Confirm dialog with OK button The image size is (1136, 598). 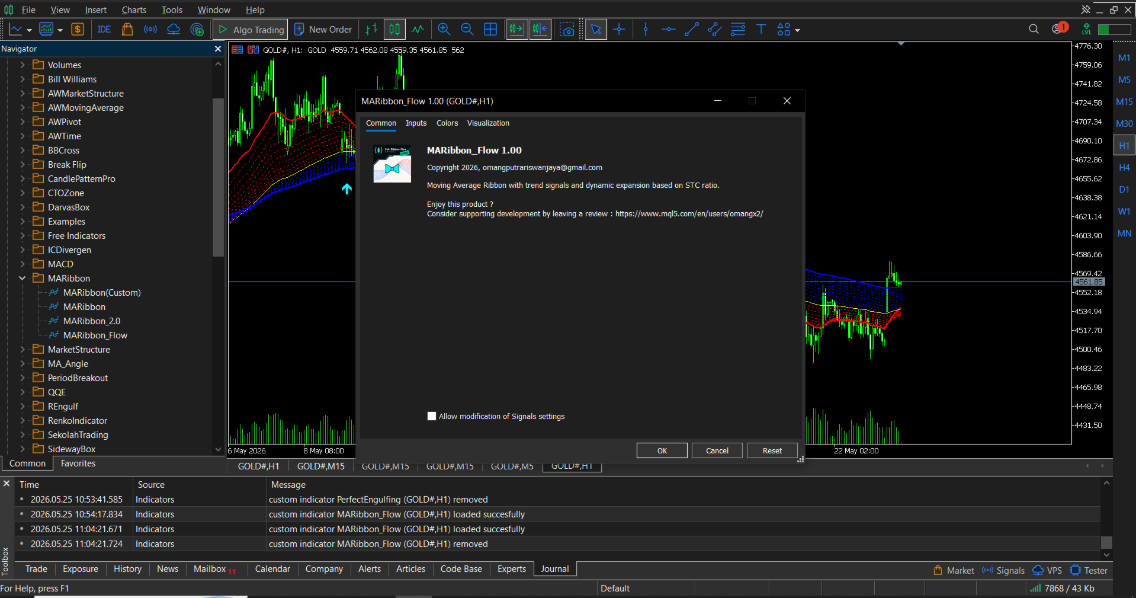[662, 450]
